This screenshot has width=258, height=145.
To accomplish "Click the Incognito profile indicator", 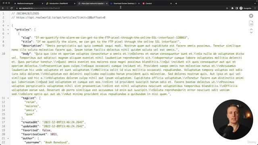I will [x=246, y=8].
